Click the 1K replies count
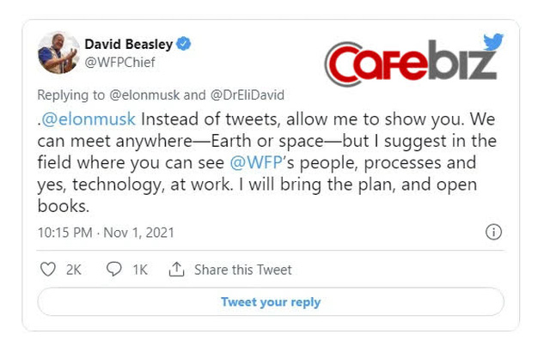Screen dimensions: 550x346 point(139,270)
